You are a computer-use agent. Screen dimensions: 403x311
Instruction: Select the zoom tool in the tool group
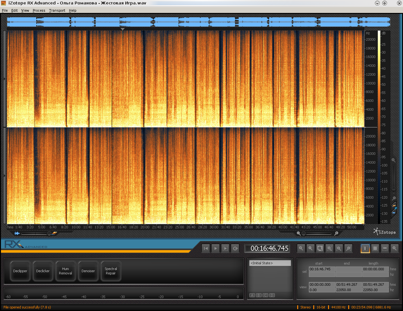click(x=394, y=249)
